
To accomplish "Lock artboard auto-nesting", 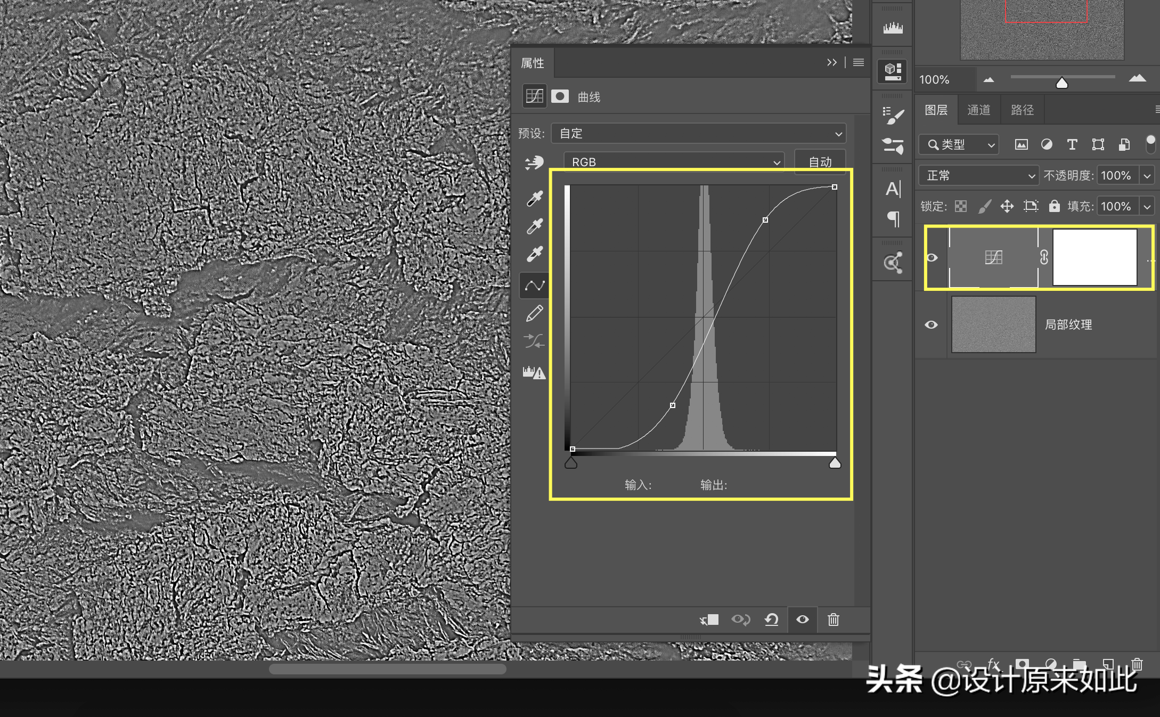I will pos(1031,206).
